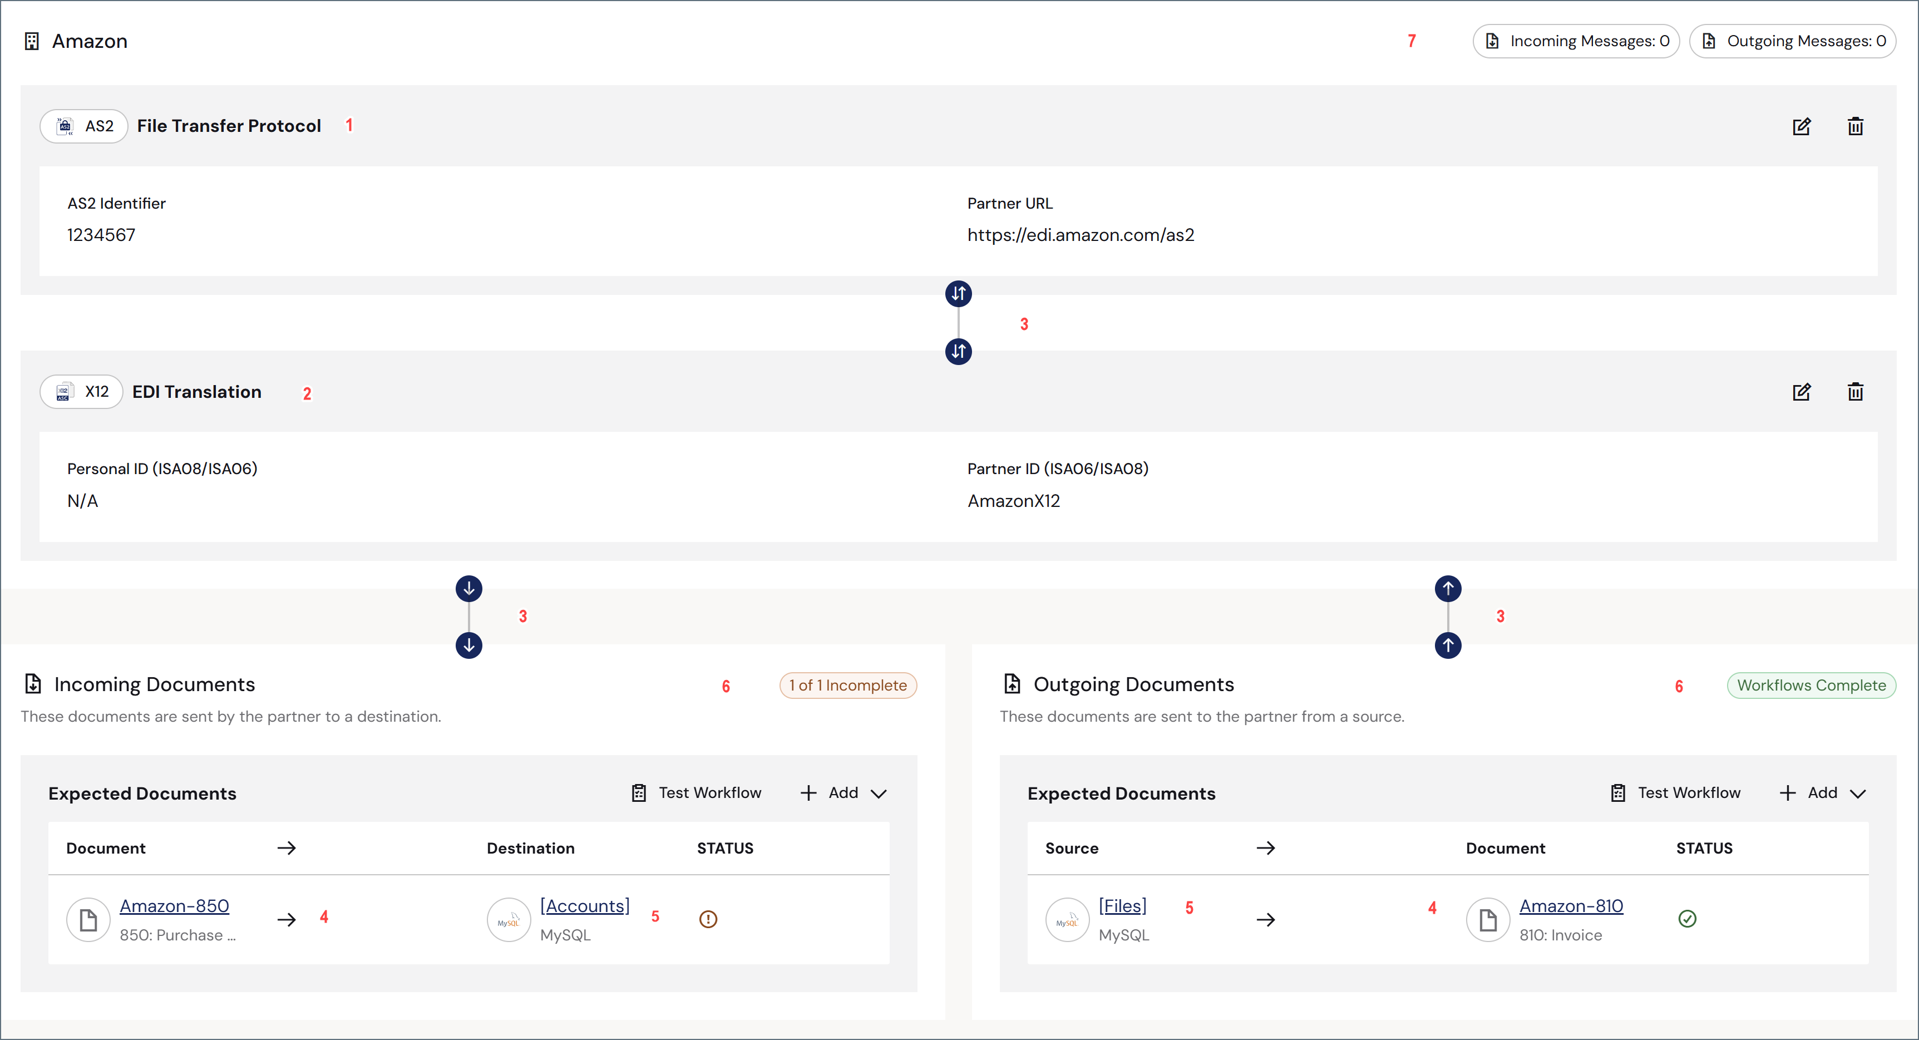Open the Incoming Messages: 0 pill
Screen dimensions: 1919x1040
pyautogui.click(x=1576, y=41)
